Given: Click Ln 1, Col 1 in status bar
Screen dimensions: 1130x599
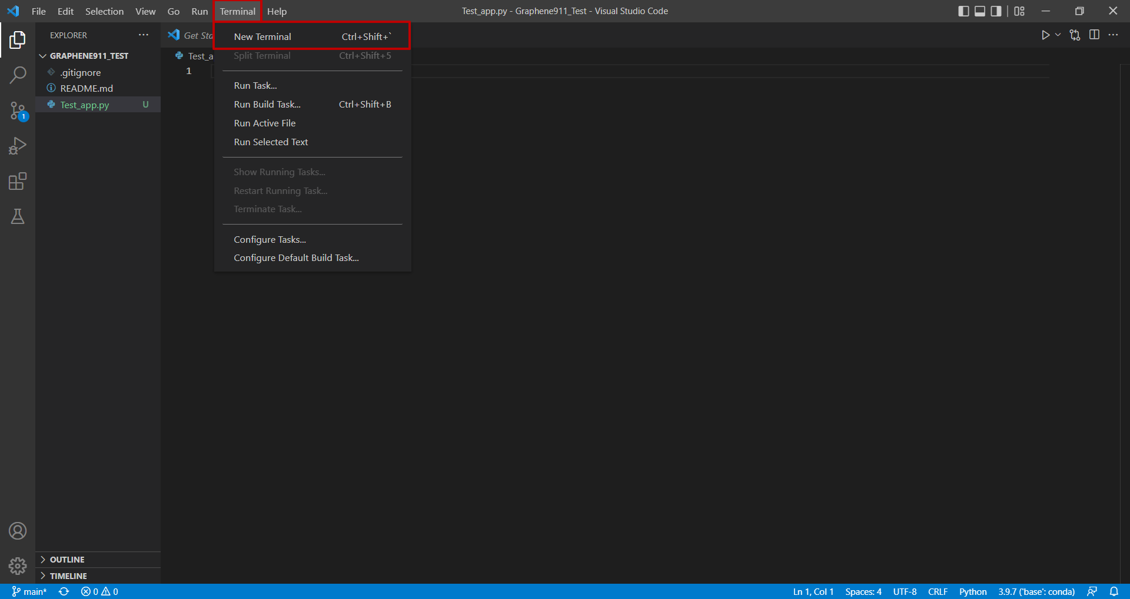Looking at the screenshot, I should [x=813, y=591].
